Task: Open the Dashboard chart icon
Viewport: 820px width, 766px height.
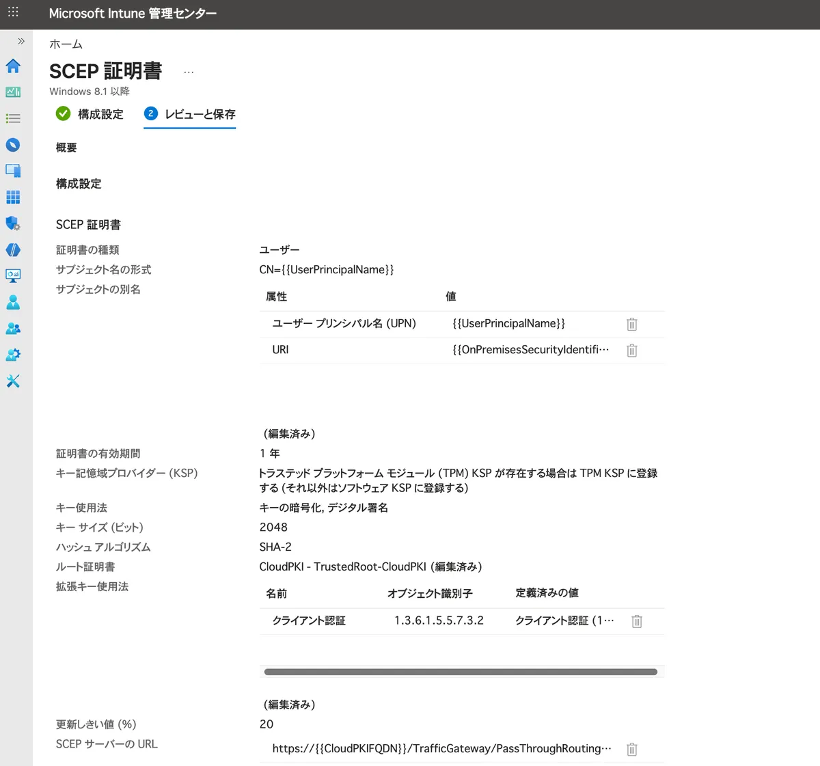Action: pos(13,92)
